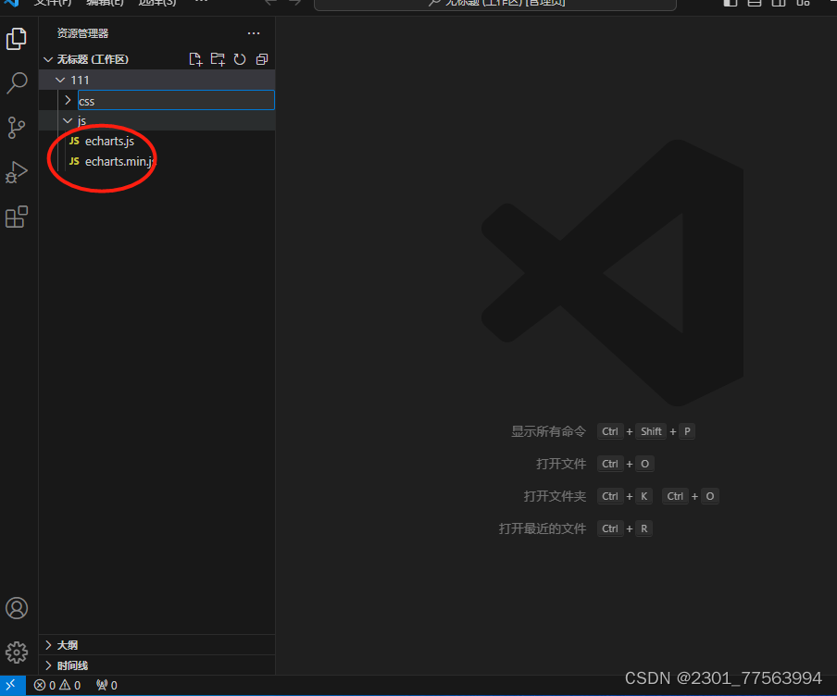Viewport: 837px width, 696px height.
Task: Click the New Folder icon in Explorer toolbar
Action: point(218,58)
